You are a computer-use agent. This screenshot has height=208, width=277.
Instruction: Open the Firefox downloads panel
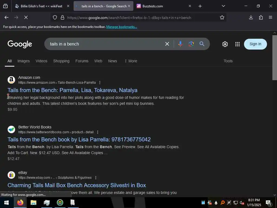click(251, 17)
